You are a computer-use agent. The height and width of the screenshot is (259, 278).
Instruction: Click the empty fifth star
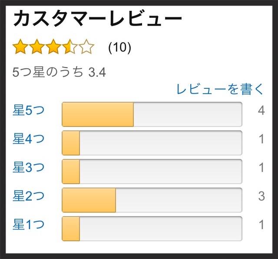(87, 47)
